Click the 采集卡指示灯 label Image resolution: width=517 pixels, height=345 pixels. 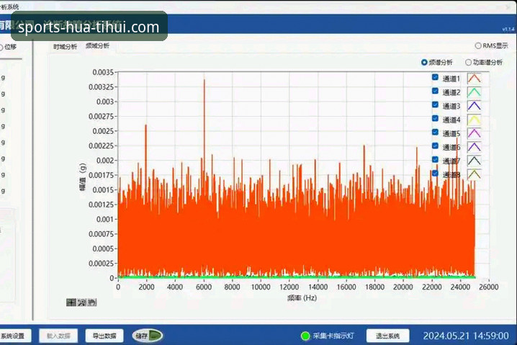tap(333, 336)
